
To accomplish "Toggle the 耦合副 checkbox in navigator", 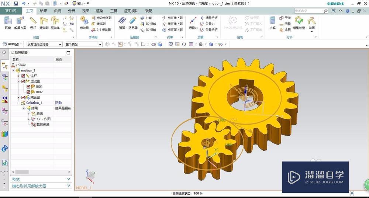I will [x=23, y=97].
